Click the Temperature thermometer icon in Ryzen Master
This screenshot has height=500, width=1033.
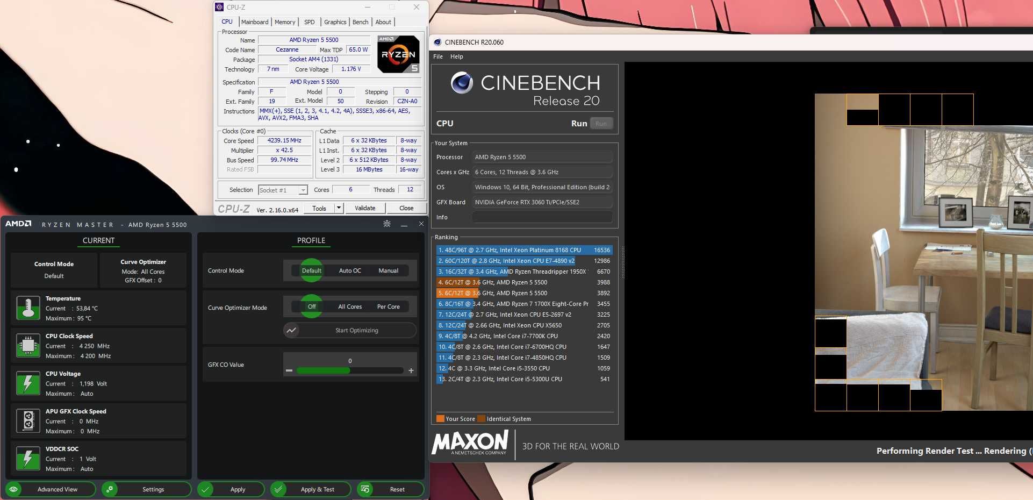pyautogui.click(x=28, y=308)
